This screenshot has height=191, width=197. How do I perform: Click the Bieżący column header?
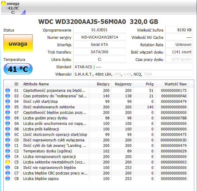100,84
